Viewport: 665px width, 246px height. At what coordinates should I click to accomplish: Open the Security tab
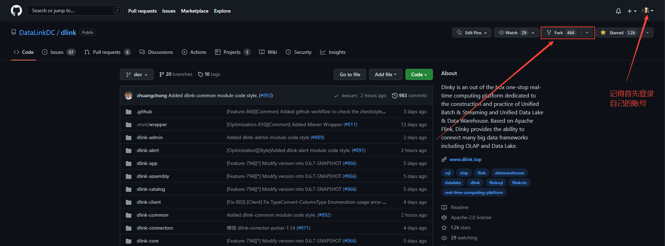click(x=298, y=52)
